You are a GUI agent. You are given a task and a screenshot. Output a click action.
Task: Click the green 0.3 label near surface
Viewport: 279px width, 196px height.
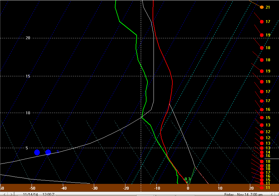click(x=187, y=179)
